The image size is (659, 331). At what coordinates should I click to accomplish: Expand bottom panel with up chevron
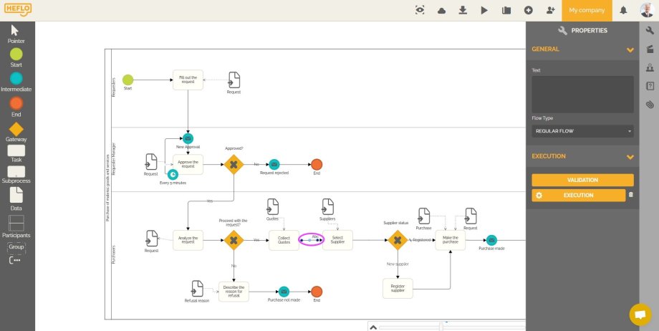pos(373,327)
